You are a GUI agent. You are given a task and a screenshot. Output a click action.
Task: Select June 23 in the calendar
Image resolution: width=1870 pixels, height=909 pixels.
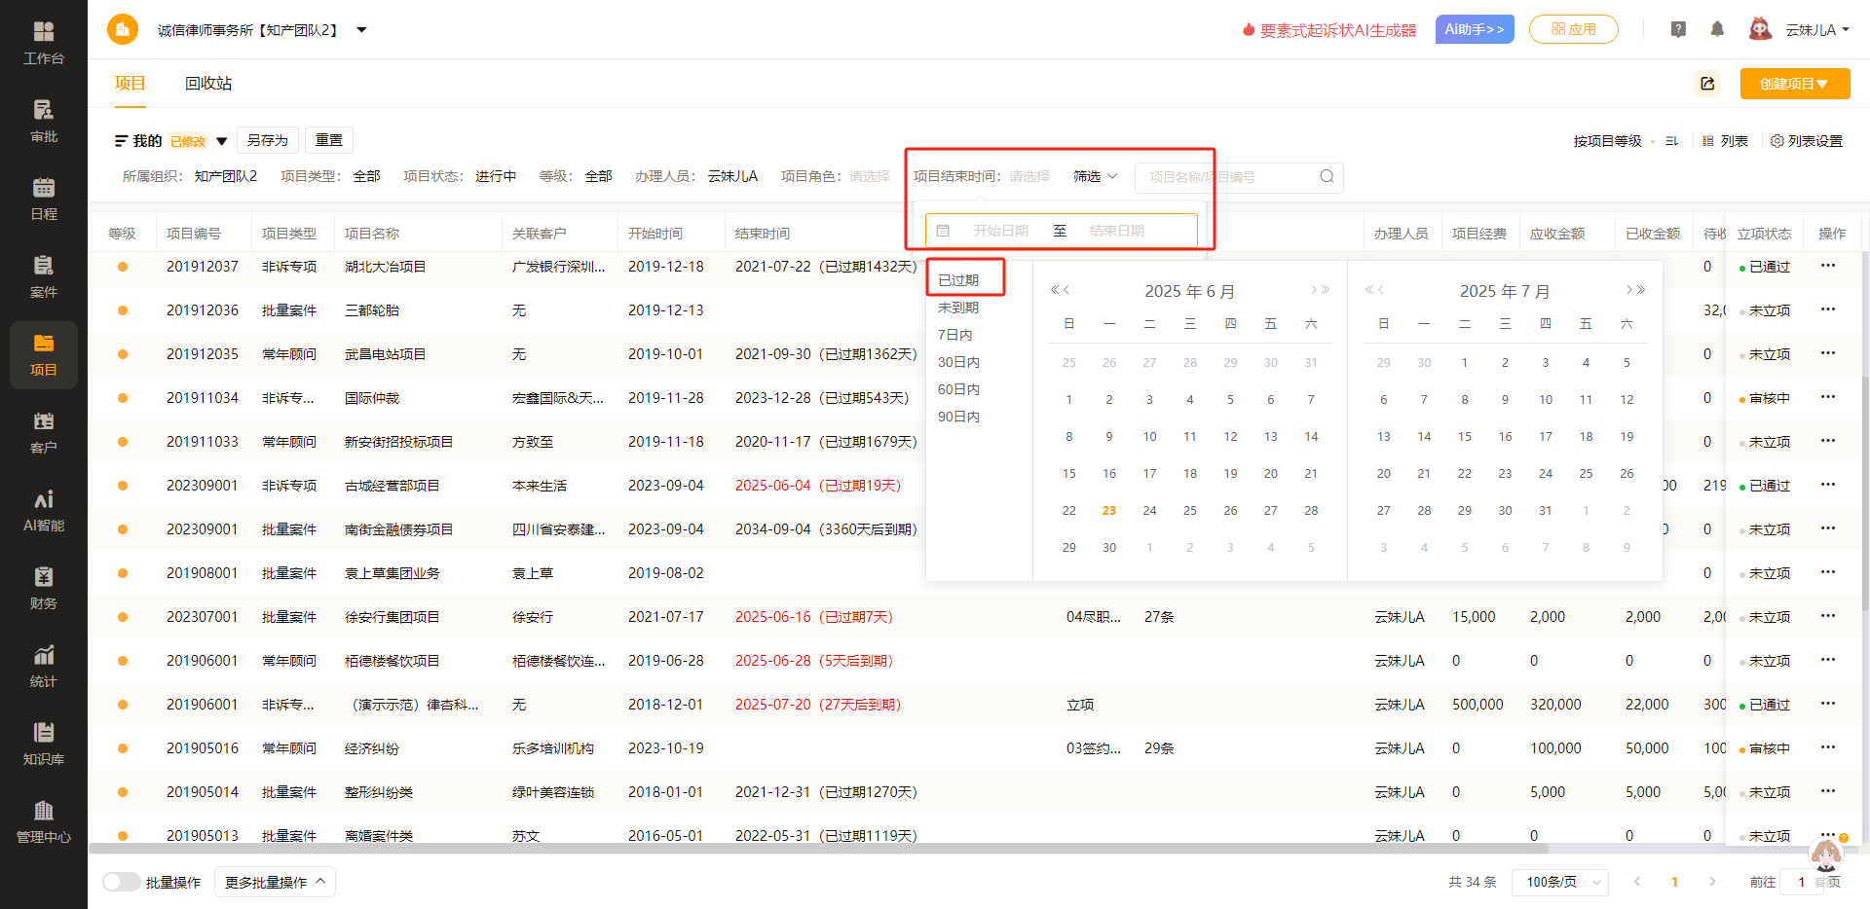pos(1108,511)
